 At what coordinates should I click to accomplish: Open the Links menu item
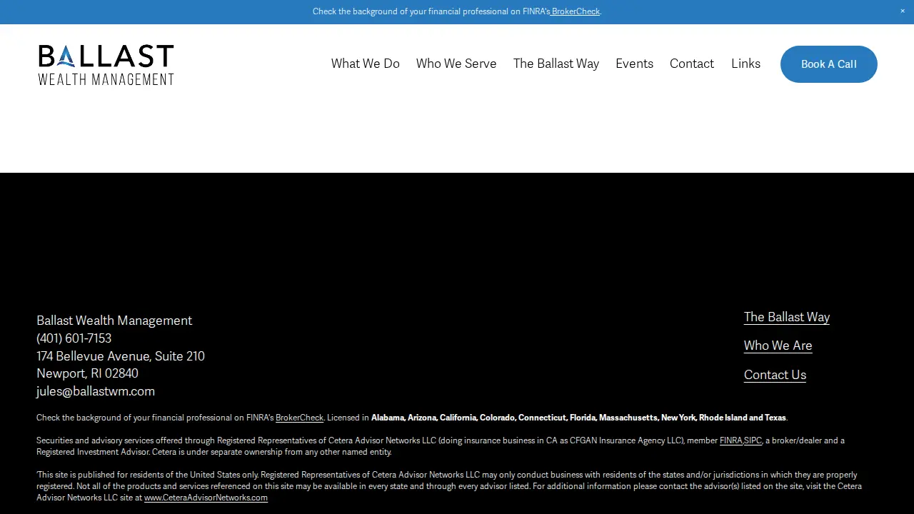745,64
